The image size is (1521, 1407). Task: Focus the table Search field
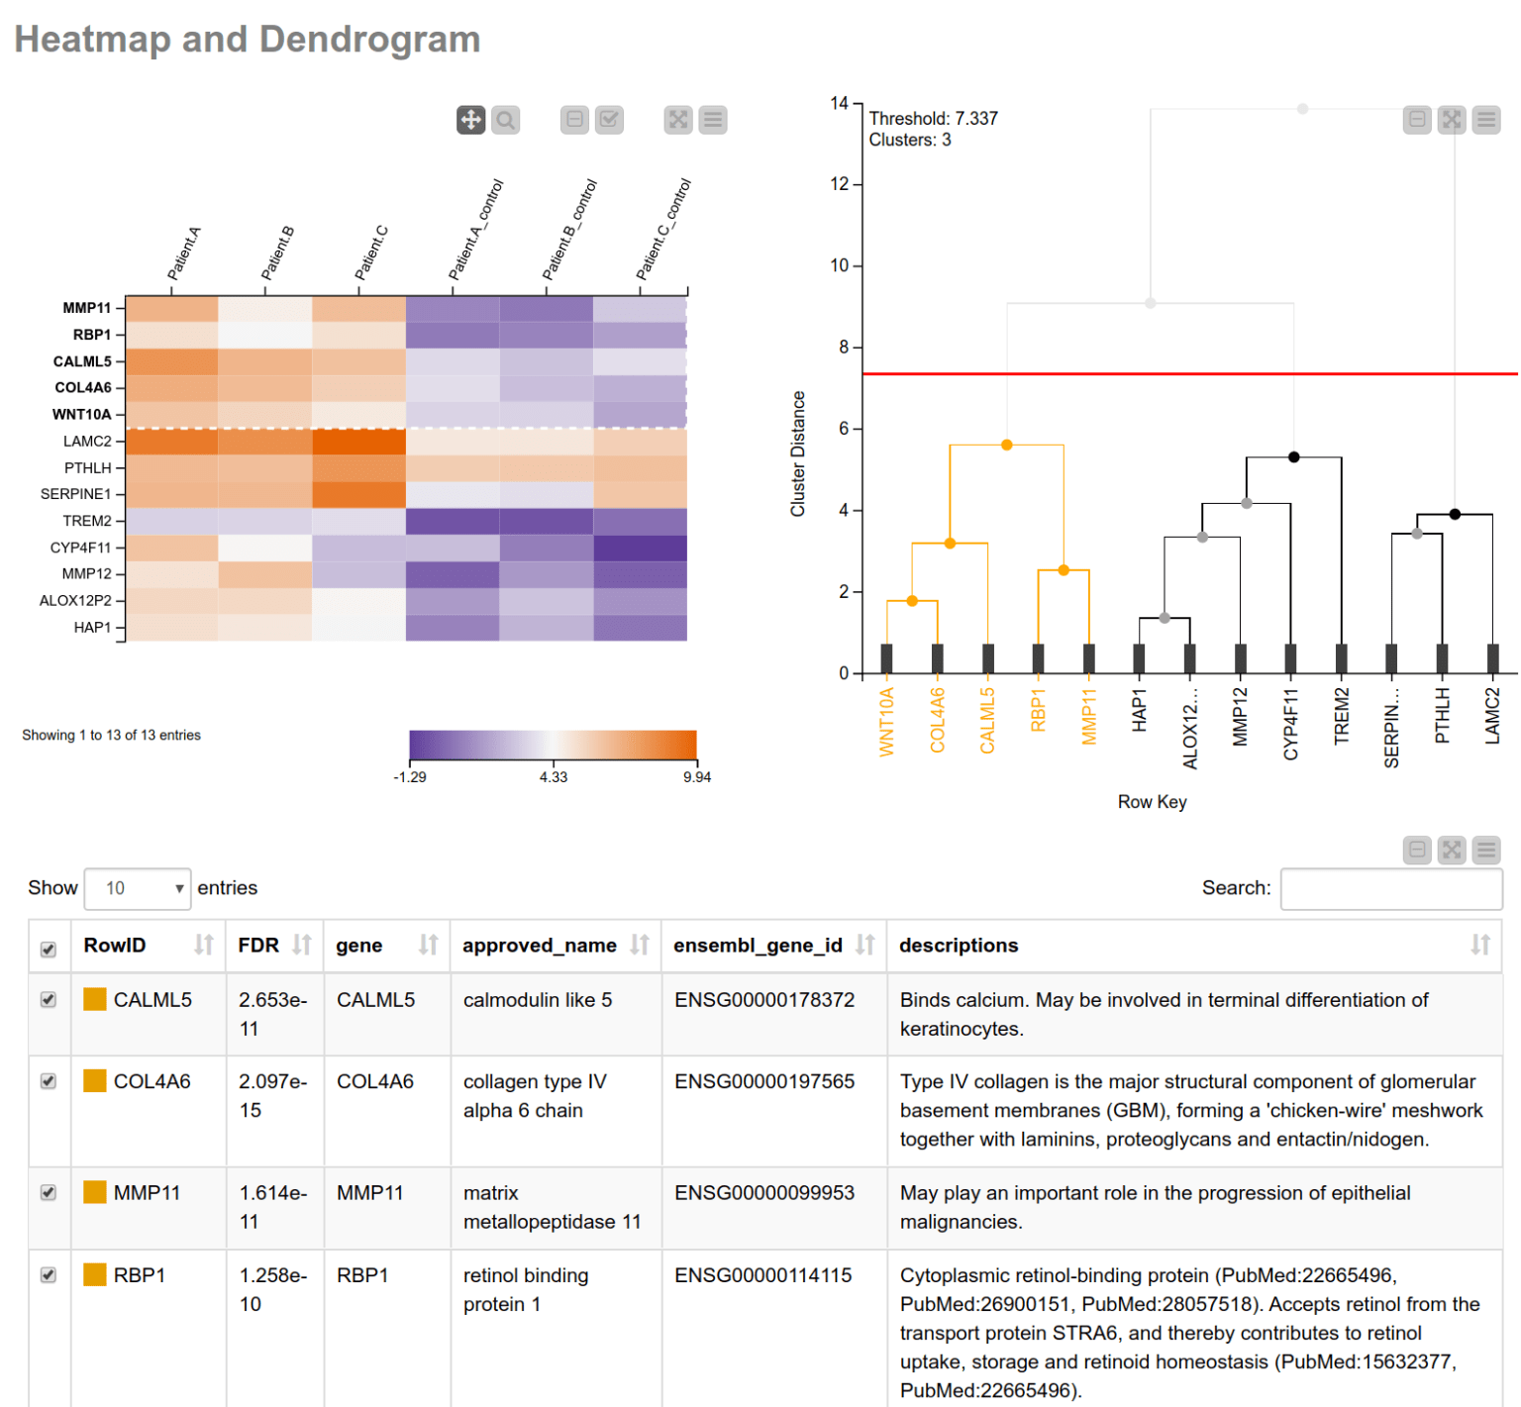tap(1391, 888)
